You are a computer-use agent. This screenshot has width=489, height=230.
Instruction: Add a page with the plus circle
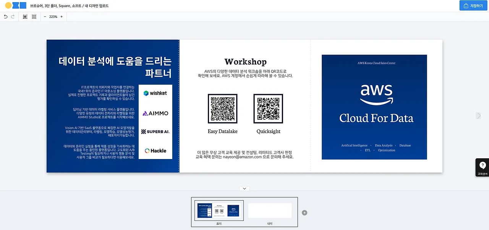(x=304, y=212)
